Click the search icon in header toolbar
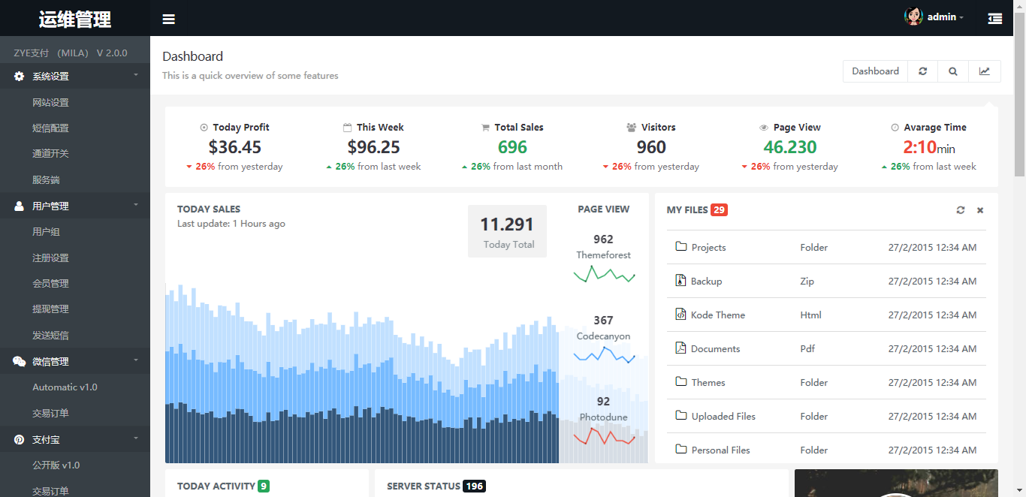Image resolution: width=1026 pixels, height=497 pixels. click(x=953, y=71)
